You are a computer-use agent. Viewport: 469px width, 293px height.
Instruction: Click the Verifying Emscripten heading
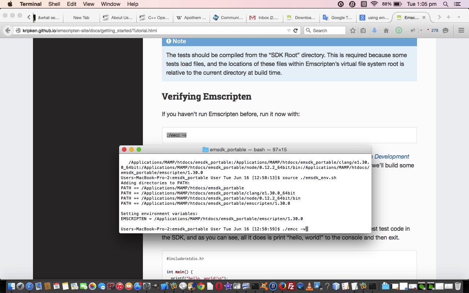tap(207, 96)
